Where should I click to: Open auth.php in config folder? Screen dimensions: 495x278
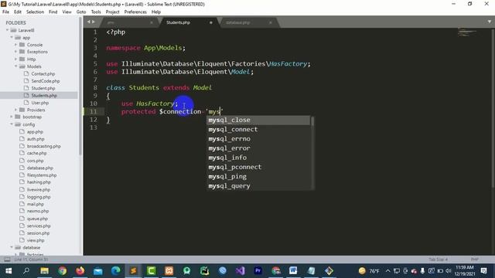click(x=36, y=139)
